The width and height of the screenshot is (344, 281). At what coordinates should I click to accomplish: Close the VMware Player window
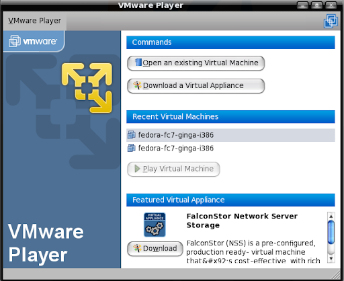(331, 5)
